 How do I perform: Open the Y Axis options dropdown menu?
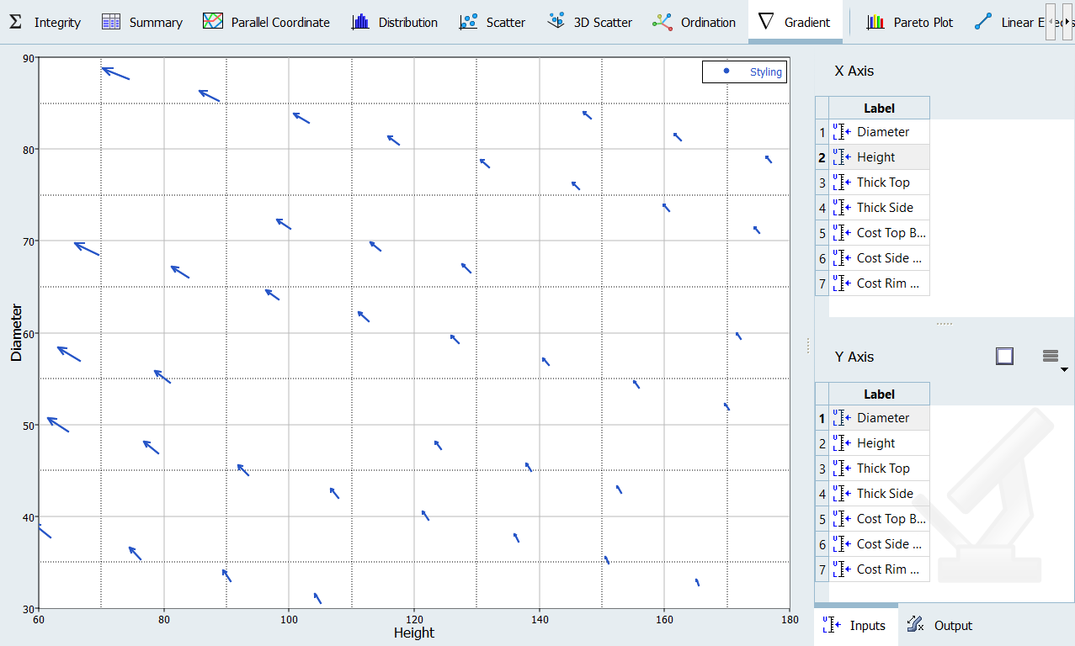pyautogui.click(x=1051, y=358)
